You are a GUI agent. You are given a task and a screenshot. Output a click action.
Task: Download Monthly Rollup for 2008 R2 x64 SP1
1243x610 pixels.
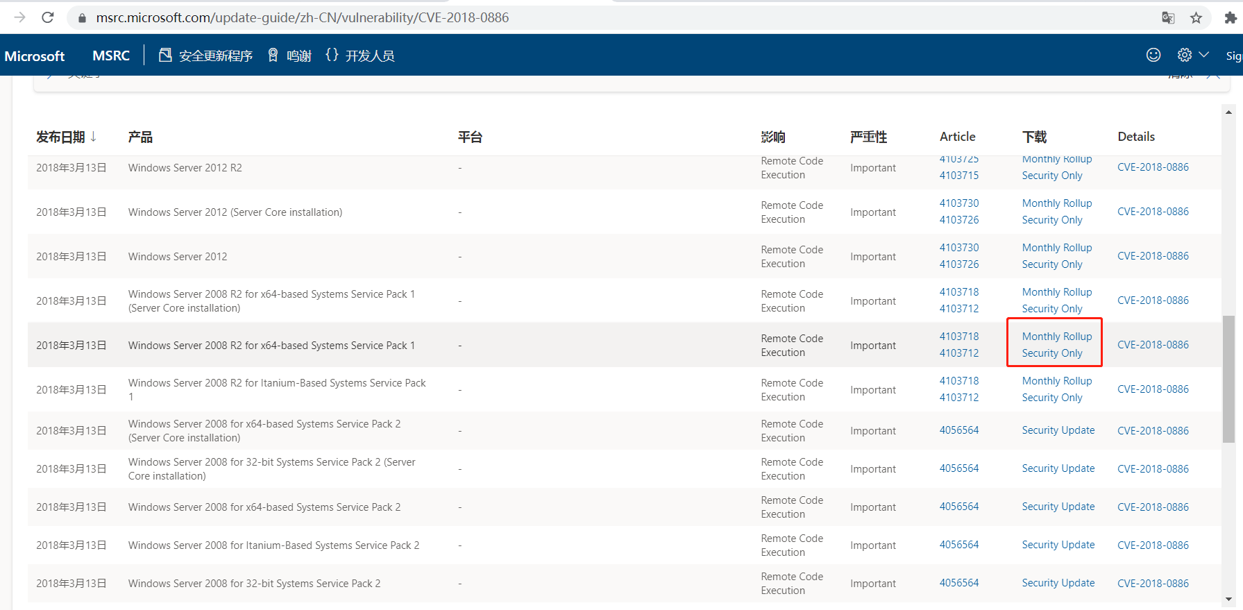[1057, 337]
